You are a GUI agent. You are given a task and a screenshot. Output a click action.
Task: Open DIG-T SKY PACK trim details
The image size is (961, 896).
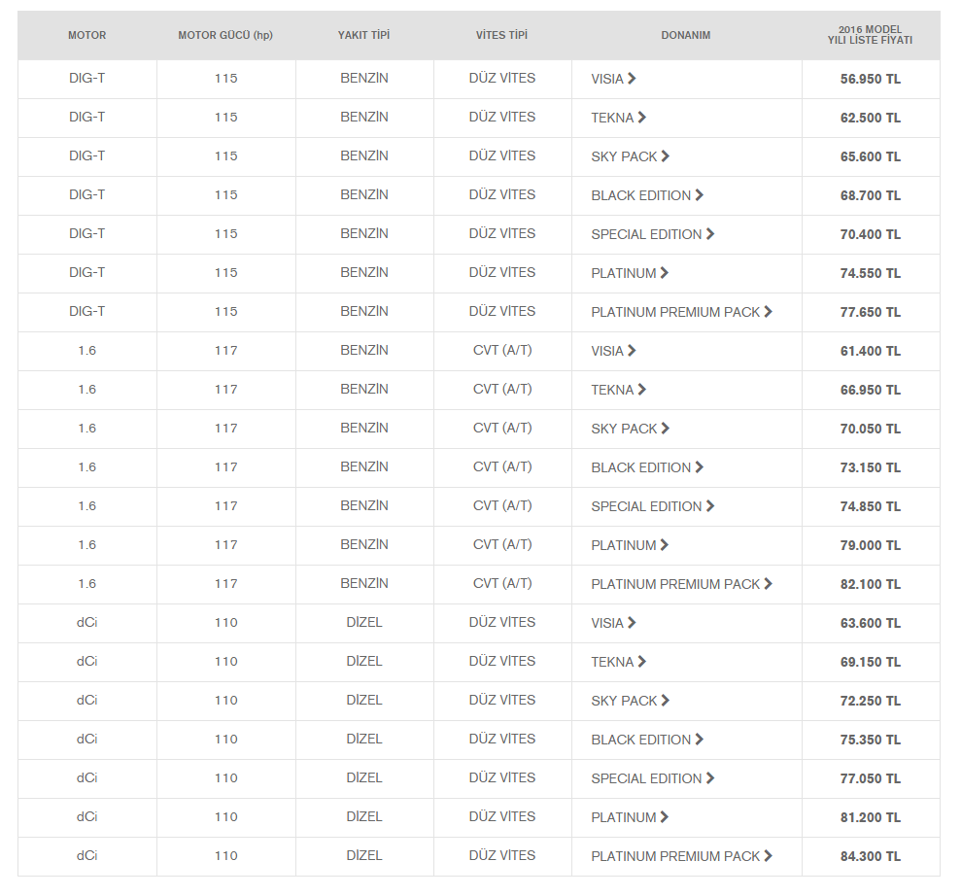click(x=630, y=156)
